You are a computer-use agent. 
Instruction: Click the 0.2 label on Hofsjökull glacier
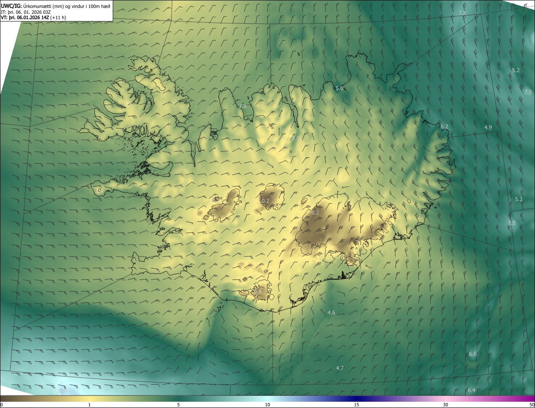tap(265, 201)
